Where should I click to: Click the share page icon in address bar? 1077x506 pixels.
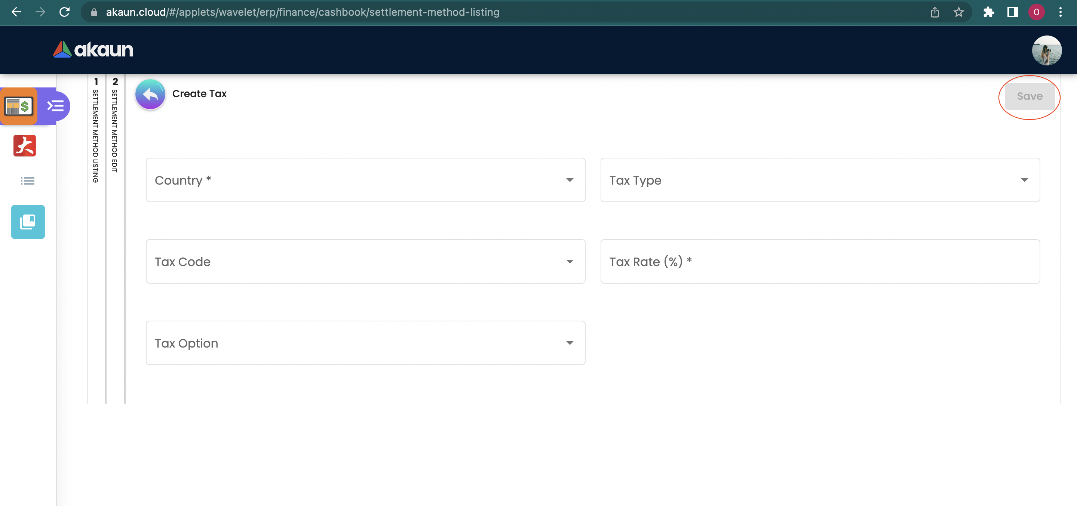tap(935, 12)
